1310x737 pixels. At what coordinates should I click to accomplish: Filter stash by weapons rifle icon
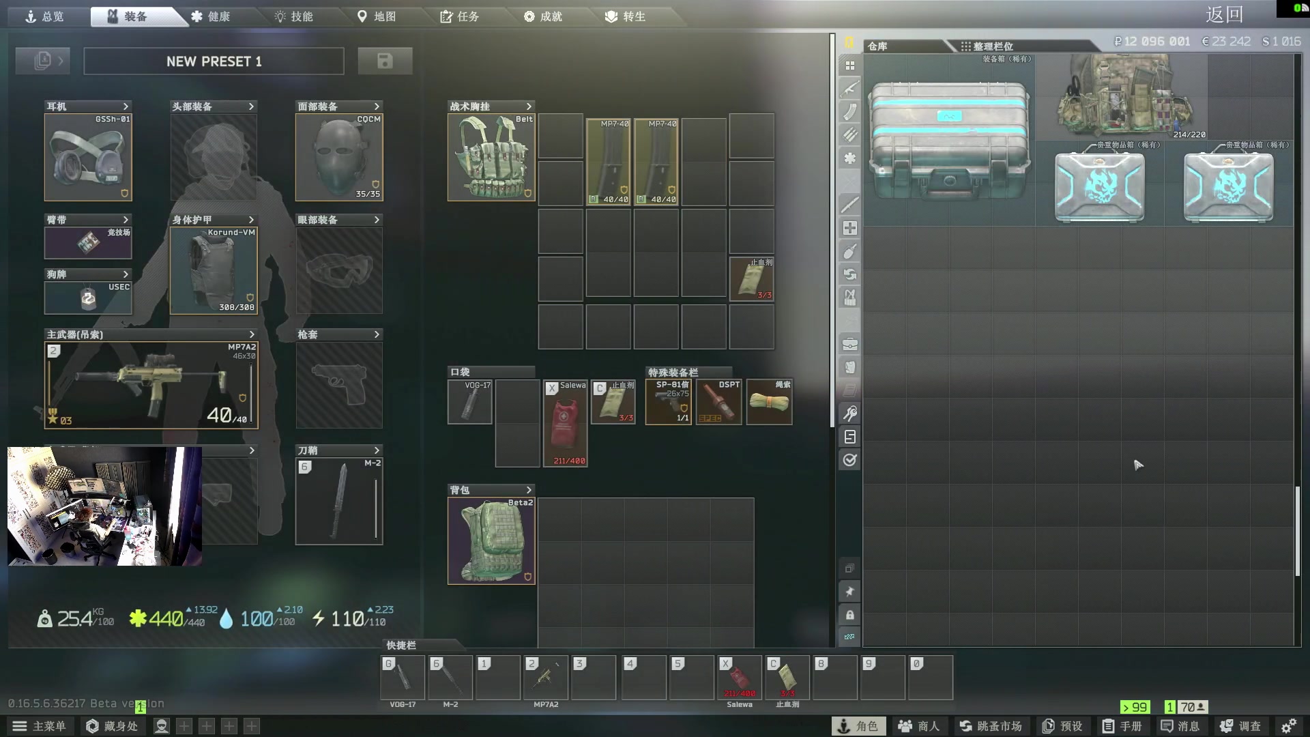point(849,89)
